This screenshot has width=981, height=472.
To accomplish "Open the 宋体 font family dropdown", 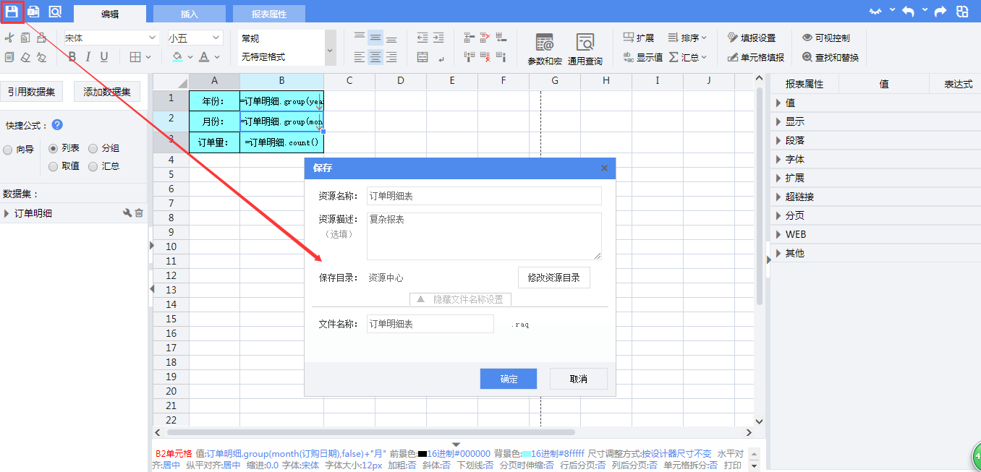I will (x=111, y=38).
